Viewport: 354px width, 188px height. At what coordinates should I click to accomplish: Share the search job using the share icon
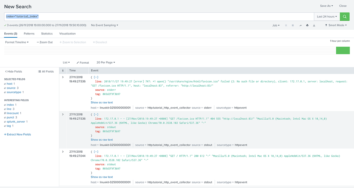tap(300, 25)
